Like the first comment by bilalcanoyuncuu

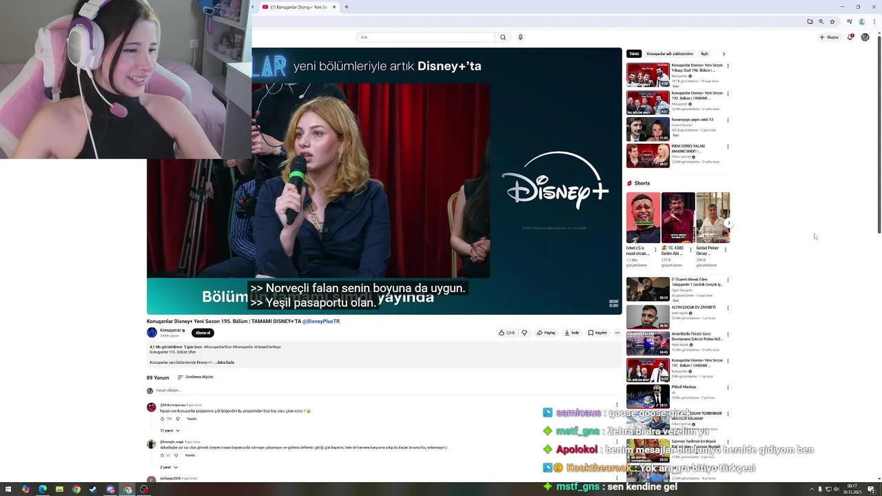tap(163, 419)
